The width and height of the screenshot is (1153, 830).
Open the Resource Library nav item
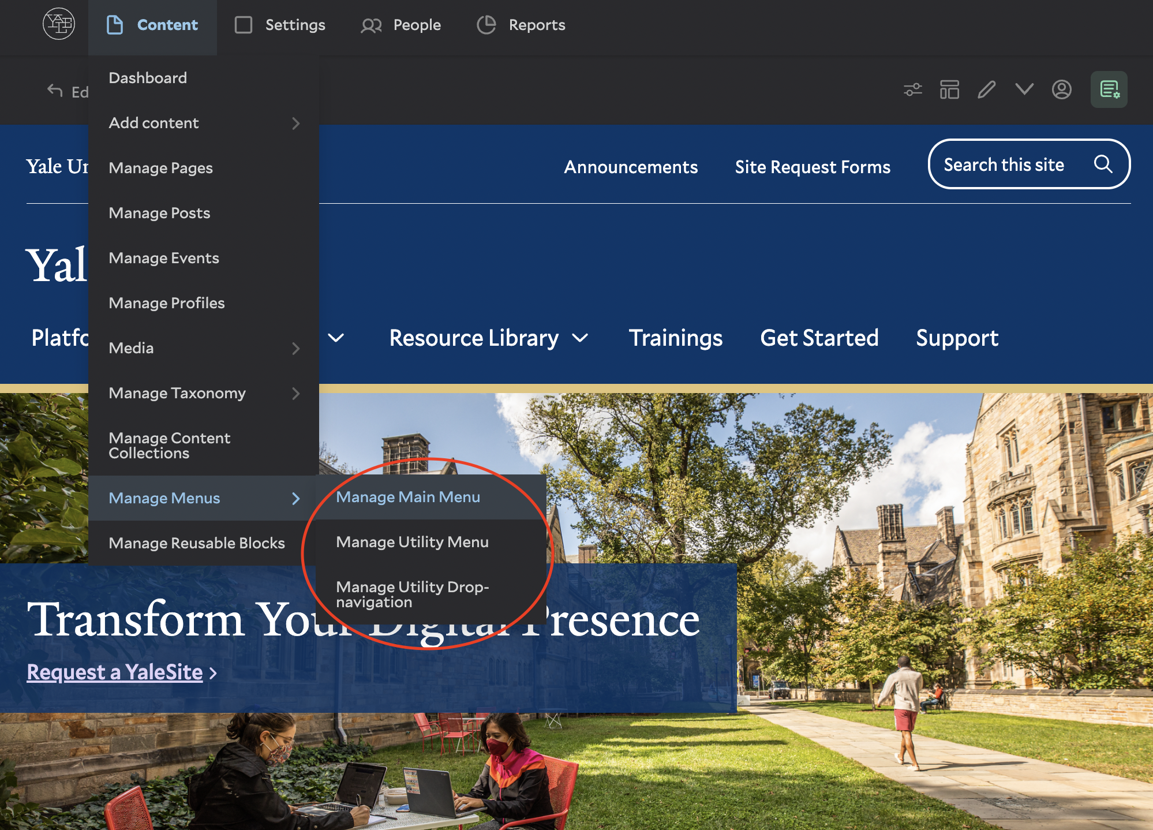click(474, 338)
